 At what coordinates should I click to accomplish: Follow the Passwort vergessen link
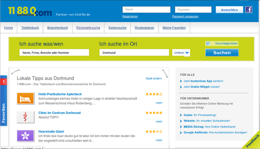185,16
